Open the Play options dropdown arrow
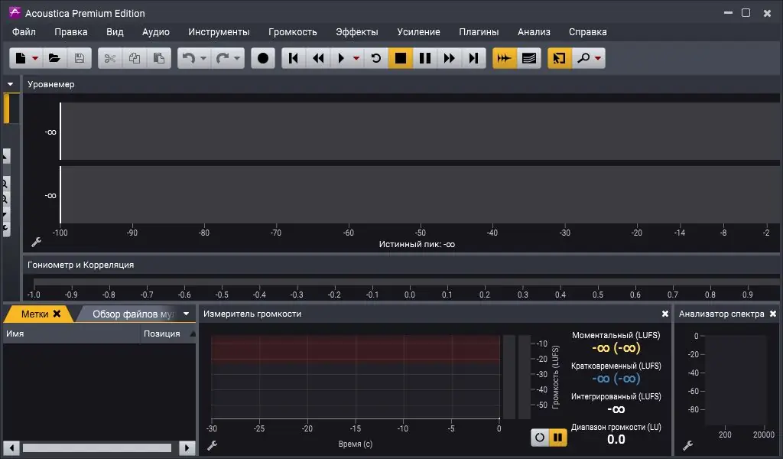This screenshot has height=459, width=783. [356, 58]
